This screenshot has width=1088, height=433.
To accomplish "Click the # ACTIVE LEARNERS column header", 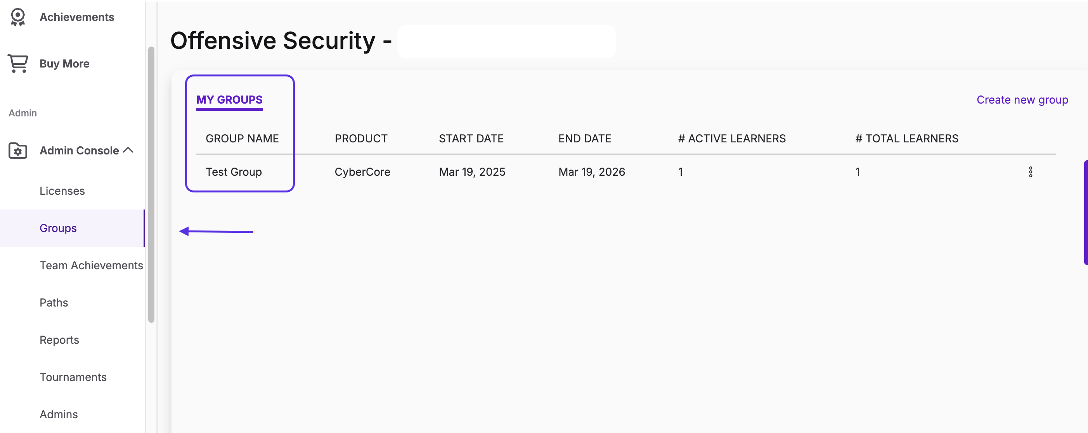I will click(731, 139).
